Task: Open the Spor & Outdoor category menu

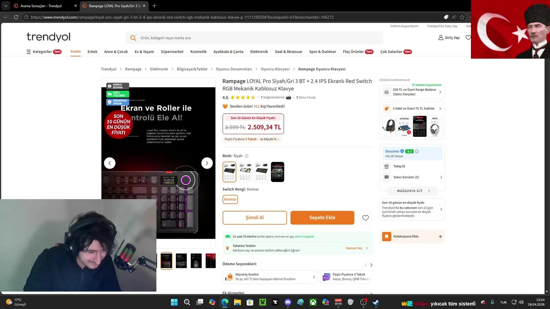Action: pos(322,51)
